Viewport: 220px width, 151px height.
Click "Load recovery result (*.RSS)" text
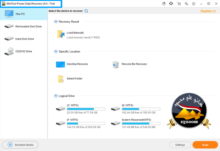click(x=83, y=37)
